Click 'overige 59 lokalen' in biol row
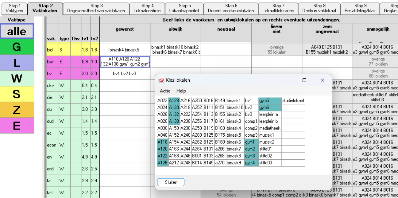Image resolution: width=398 pixels, height=198 pixels. [277, 50]
